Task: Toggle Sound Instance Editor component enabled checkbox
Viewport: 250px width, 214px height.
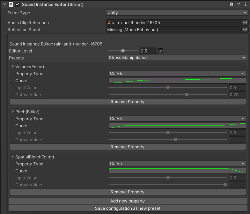Action: tap(17, 5)
